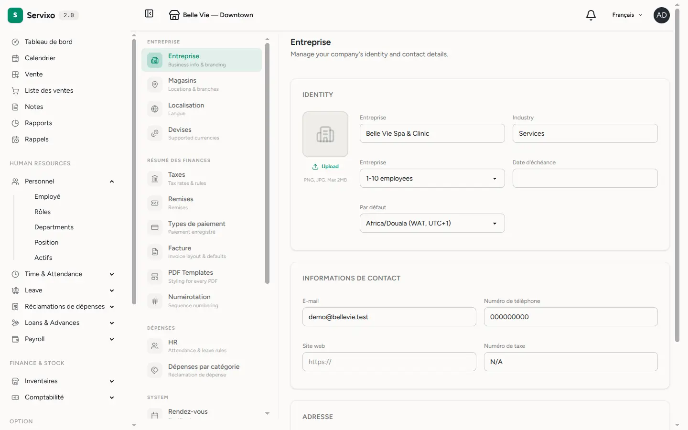Open the Français language dropdown
This screenshot has width=688, height=430.
coord(627,15)
